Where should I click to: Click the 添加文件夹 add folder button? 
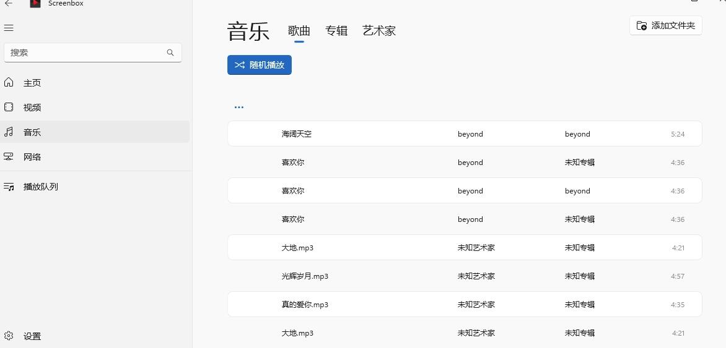click(x=666, y=25)
